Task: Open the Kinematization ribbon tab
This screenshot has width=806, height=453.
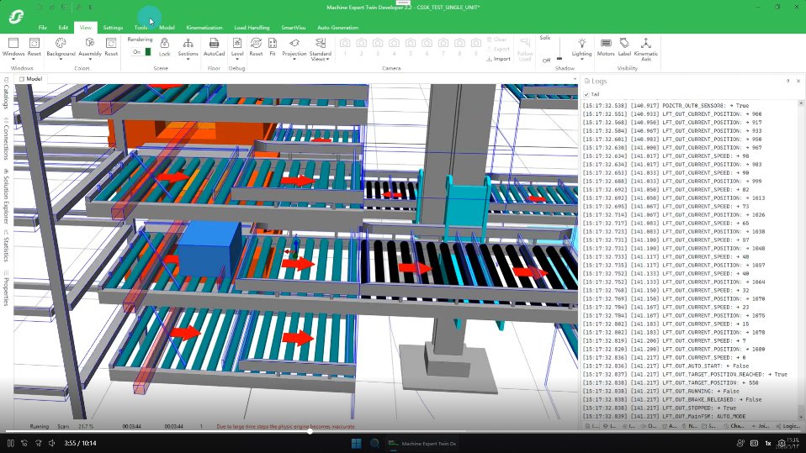Action: tap(204, 27)
